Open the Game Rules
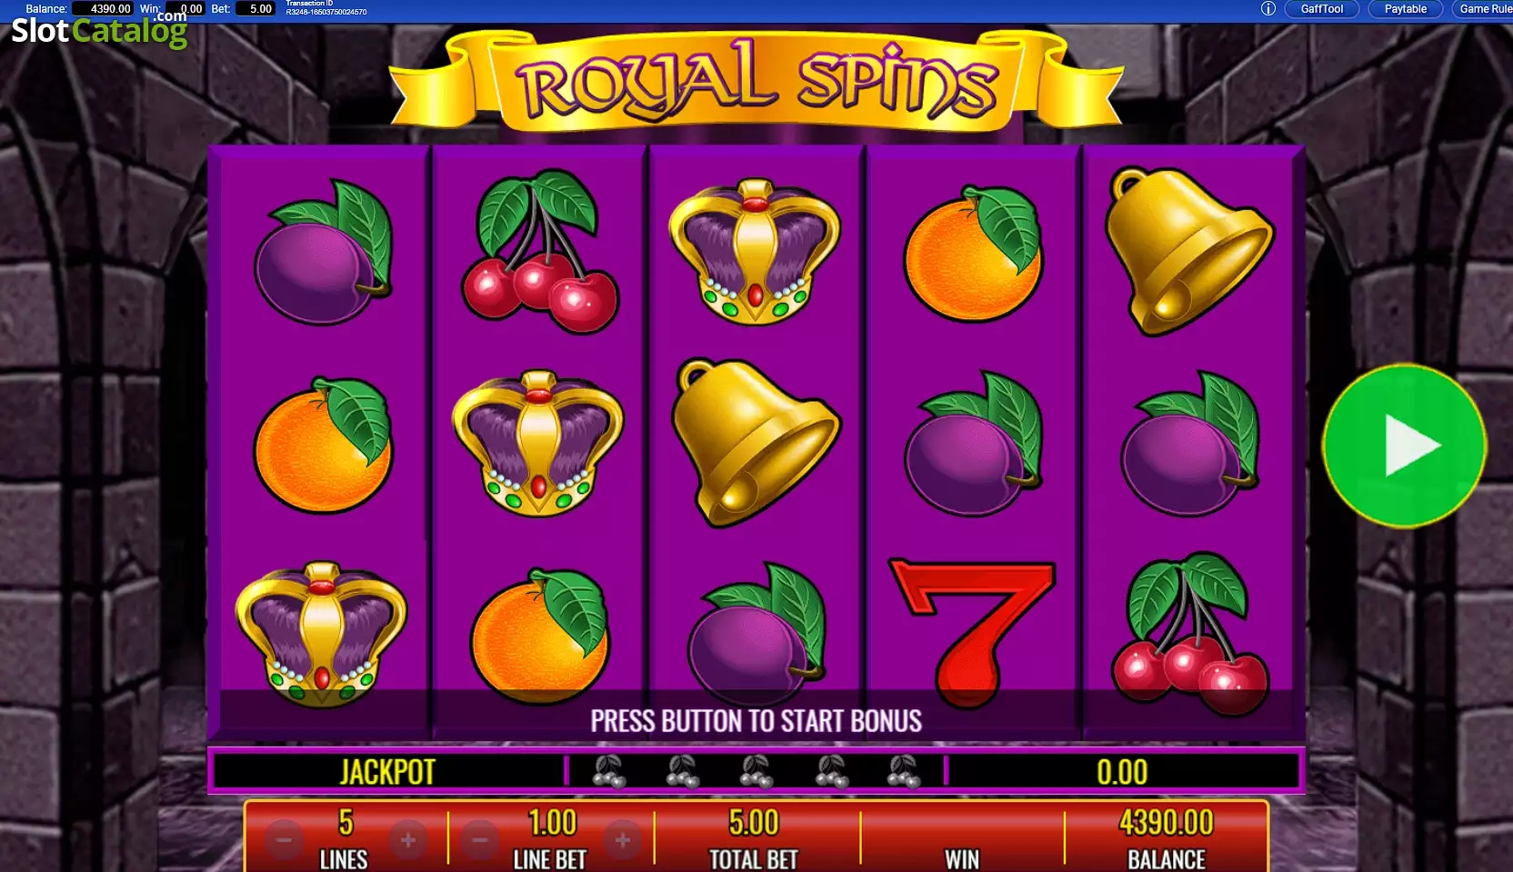Screen dimensions: 1513x872 [x=1485, y=9]
